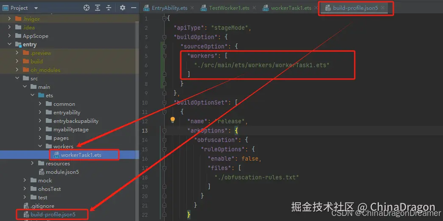Open Project panel settings gear
Image resolution: width=443 pixels, height=221 pixels.
[x=122, y=8]
